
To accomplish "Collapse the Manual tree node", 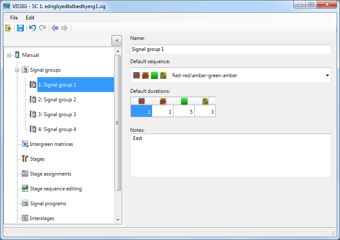I will (9, 55).
